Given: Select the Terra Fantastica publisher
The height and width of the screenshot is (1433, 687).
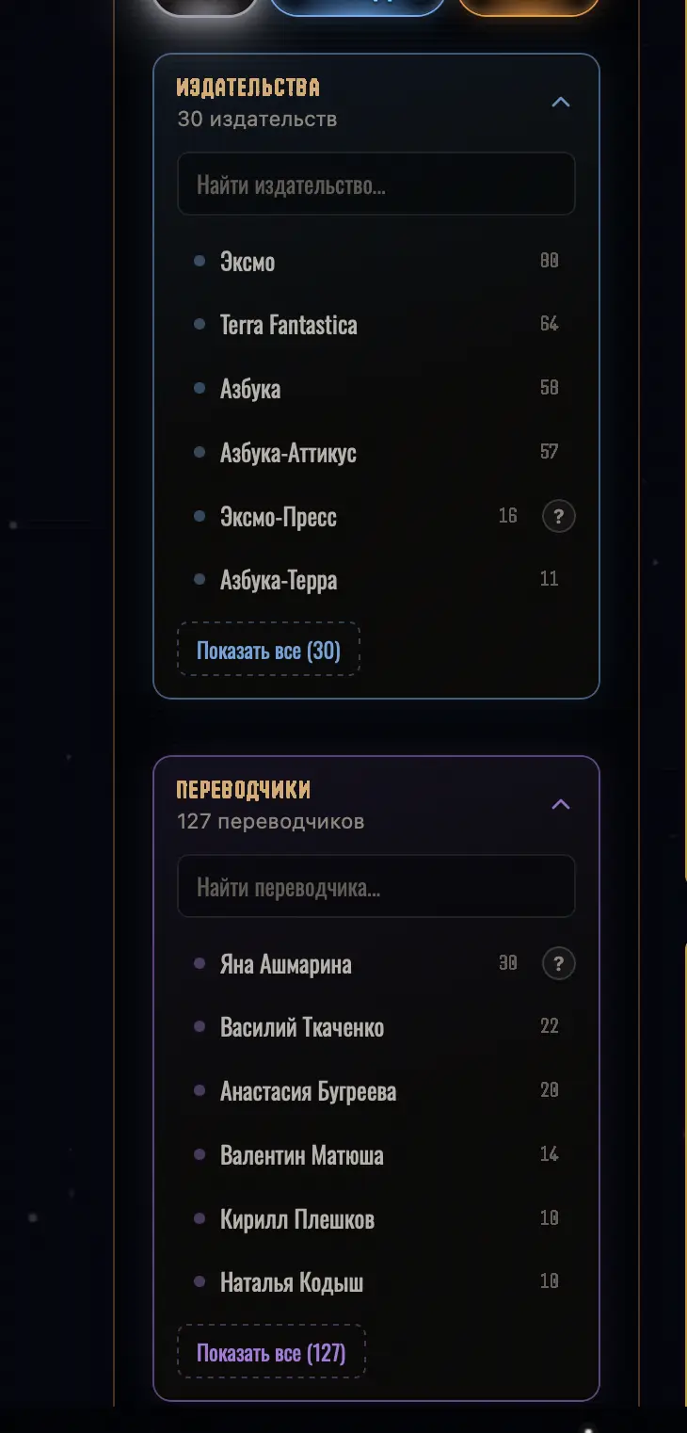Looking at the screenshot, I should pyautogui.click(x=375, y=325).
